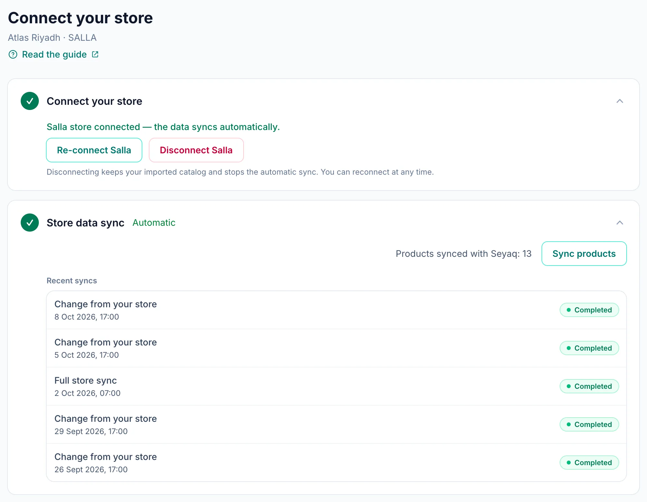Viewport: 647px width, 502px height.
Task: Click the Sync products button
Action: click(x=584, y=254)
